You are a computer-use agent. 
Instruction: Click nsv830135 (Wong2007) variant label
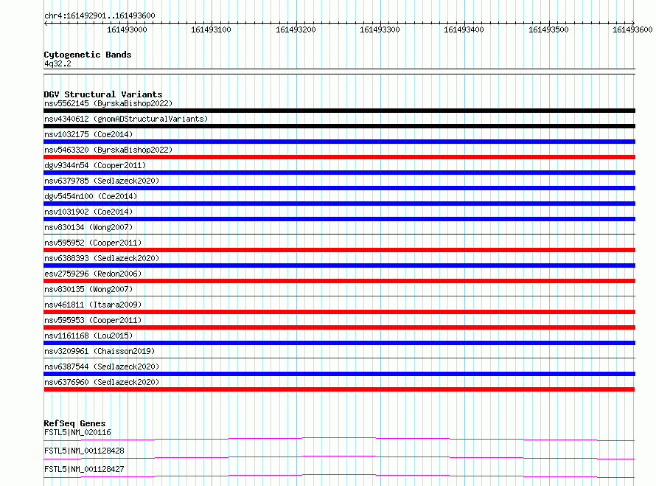(x=88, y=289)
